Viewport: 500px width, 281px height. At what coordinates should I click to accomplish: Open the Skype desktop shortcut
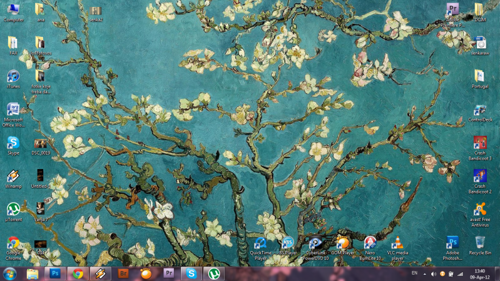point(13,143)
